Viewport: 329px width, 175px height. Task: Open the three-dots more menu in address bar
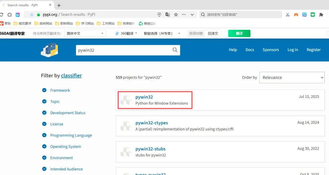(184, 15)
